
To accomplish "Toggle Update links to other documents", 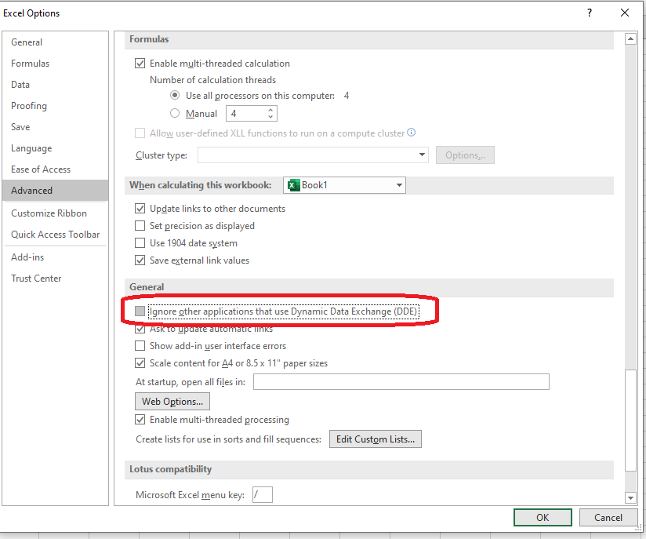I will pos(140,208).
